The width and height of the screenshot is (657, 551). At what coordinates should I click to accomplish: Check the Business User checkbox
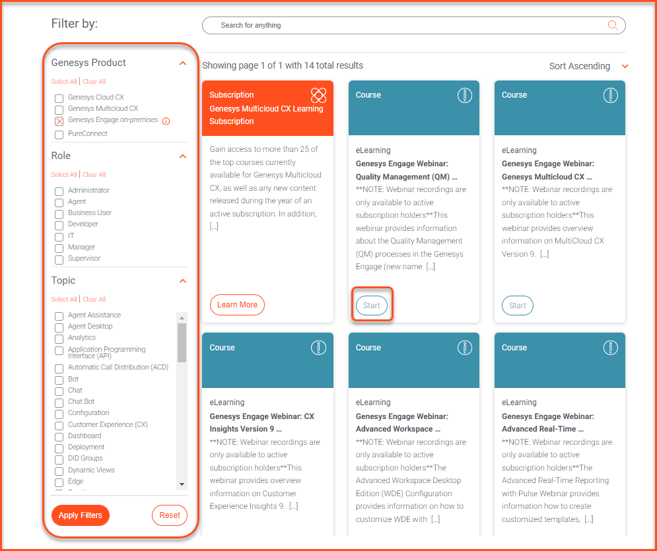pyautogui.click(x=59, y=214)
